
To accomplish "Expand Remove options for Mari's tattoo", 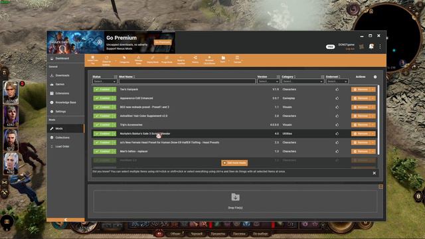I will point(373,151).
